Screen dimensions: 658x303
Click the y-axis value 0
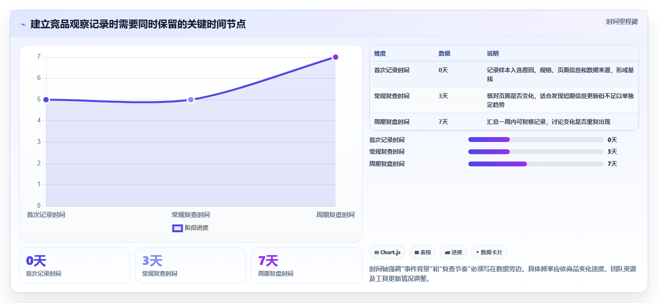[x=39, y=205]
